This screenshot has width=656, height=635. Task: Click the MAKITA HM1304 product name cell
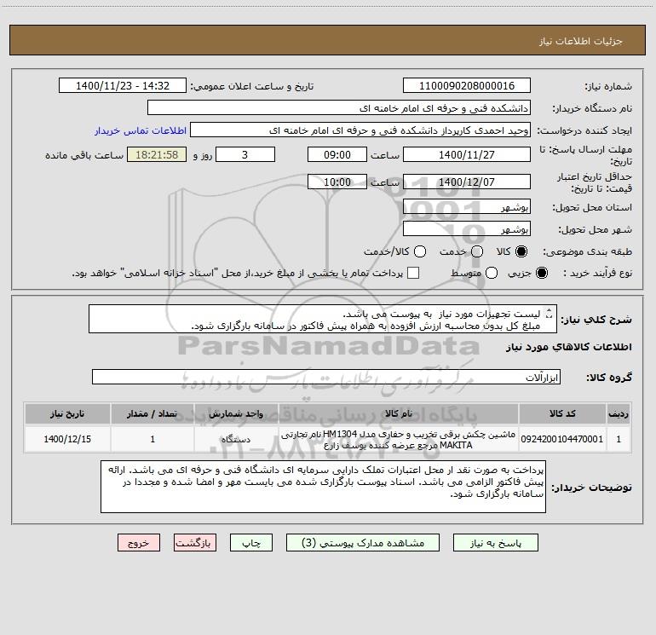tap(399, 439)
